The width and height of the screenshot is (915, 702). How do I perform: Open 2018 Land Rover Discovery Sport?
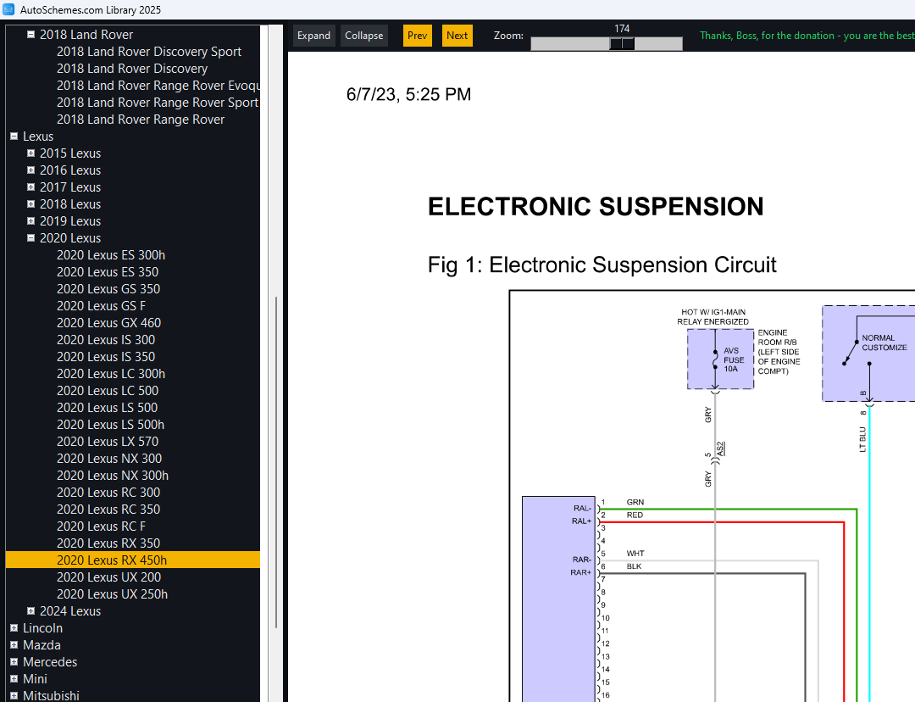click(x=149, y=52)
